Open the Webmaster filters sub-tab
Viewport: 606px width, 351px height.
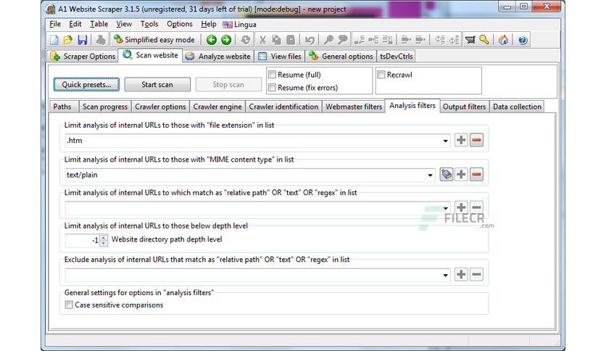click(x=354, y=107)
